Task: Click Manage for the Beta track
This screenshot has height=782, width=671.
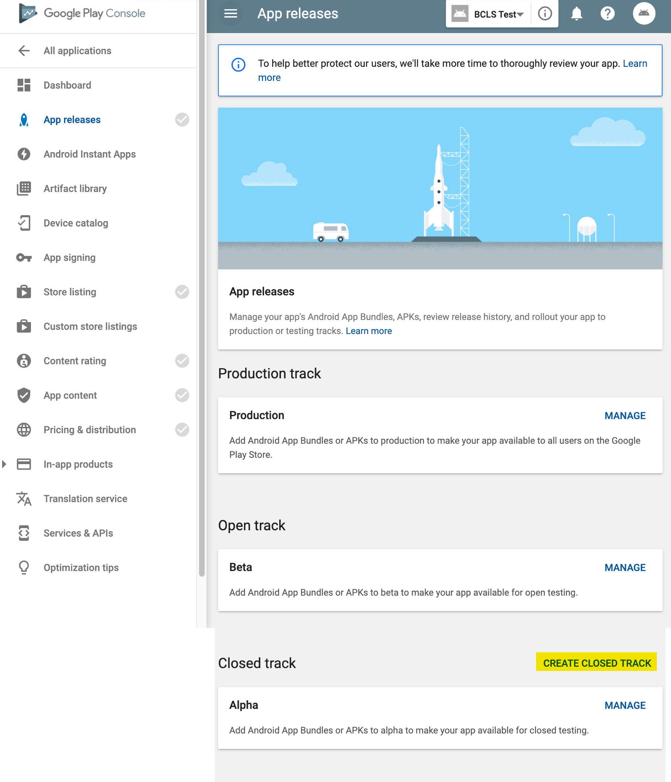Action: (x=625, y=568)
